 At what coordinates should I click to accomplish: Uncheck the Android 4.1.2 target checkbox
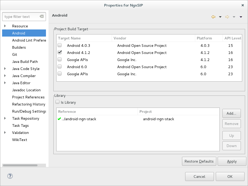coord(60,52)
